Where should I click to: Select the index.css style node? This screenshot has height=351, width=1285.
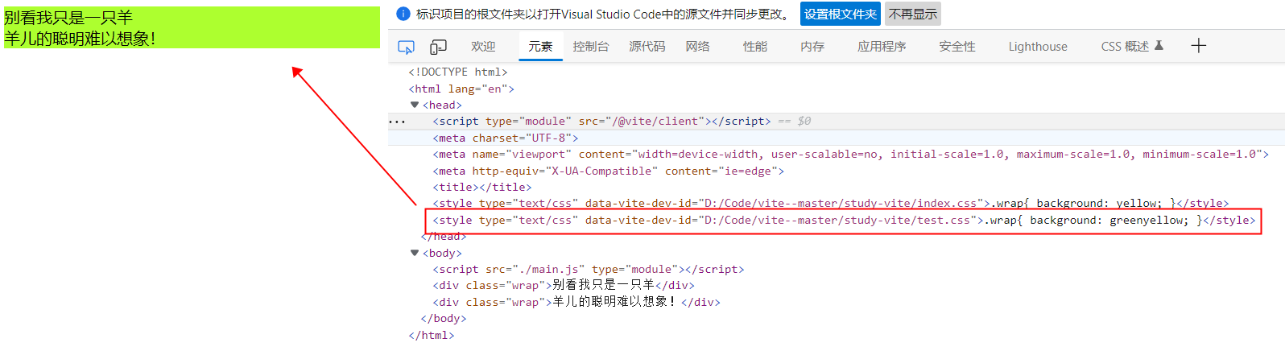coord(831,204)
